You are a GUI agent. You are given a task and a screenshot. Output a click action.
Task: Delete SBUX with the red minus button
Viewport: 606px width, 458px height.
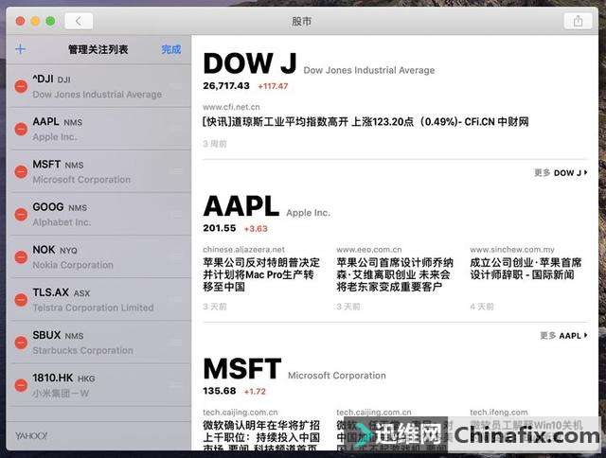click(21, 343)
